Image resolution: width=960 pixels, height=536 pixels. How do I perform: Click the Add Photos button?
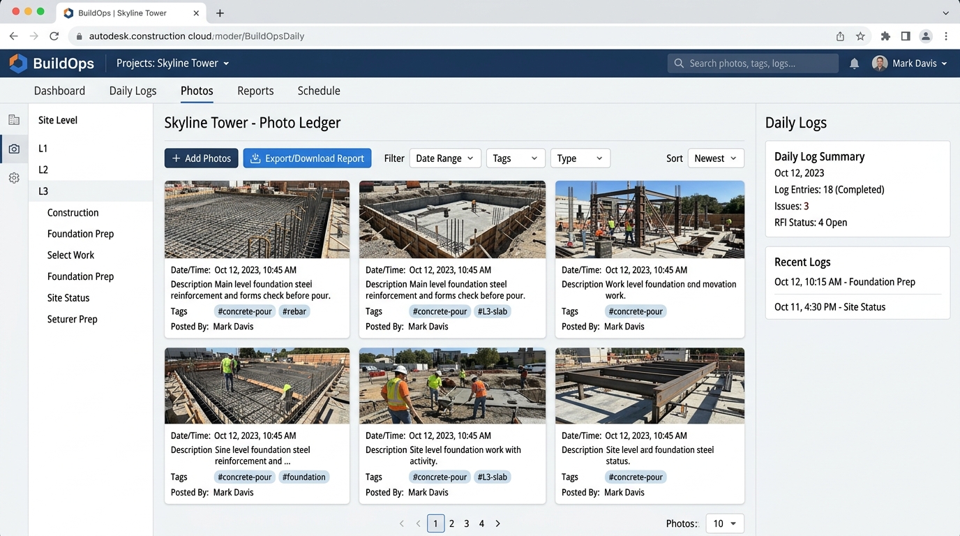(202, 158)
